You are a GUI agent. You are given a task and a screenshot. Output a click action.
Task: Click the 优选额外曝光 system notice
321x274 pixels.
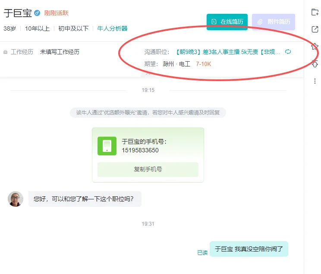(x=148, y=113)
